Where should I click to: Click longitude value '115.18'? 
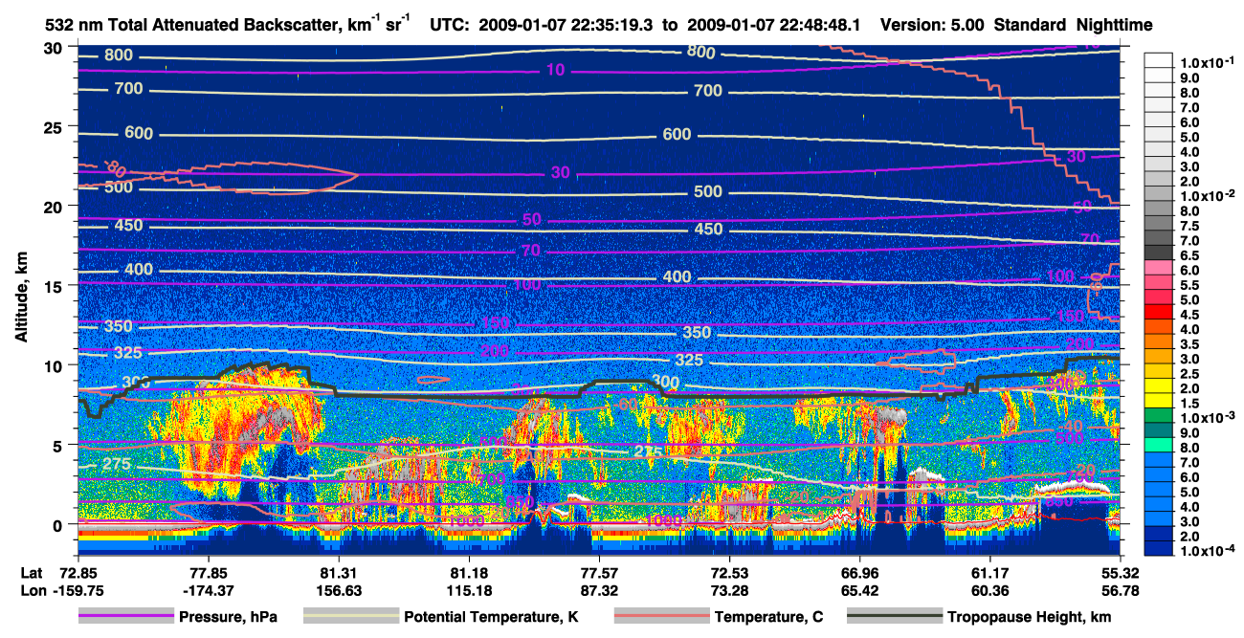(x=469, y=591)
